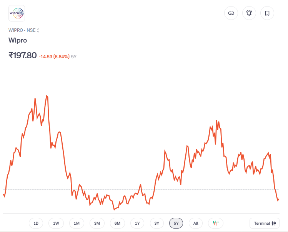
Task: Copy the stock page link
Action: click(231, 13)
